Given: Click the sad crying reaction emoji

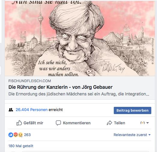Looking at the screenshot, I should [x=20, y=135].
